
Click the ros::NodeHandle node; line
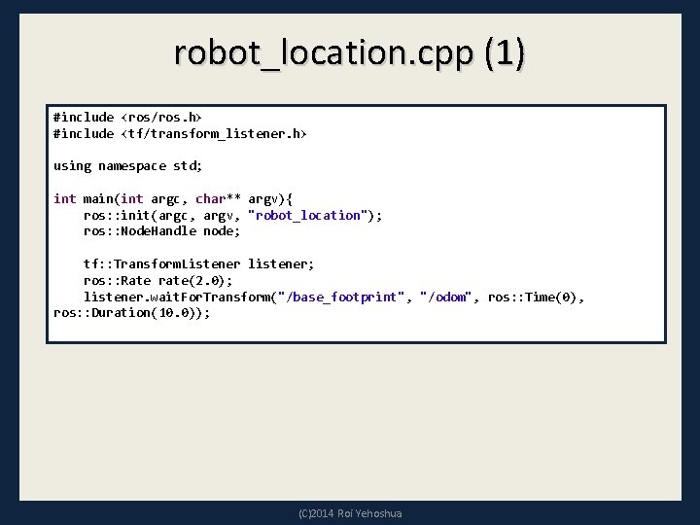click(161, 231)
